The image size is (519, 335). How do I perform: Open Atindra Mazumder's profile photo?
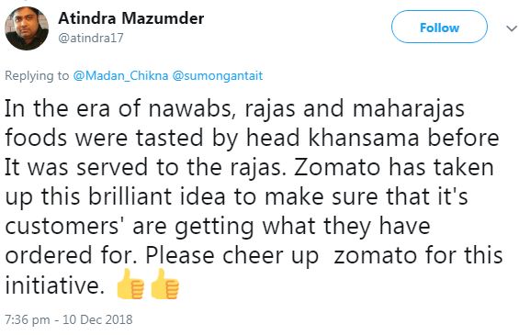click(x=27, y=28)
